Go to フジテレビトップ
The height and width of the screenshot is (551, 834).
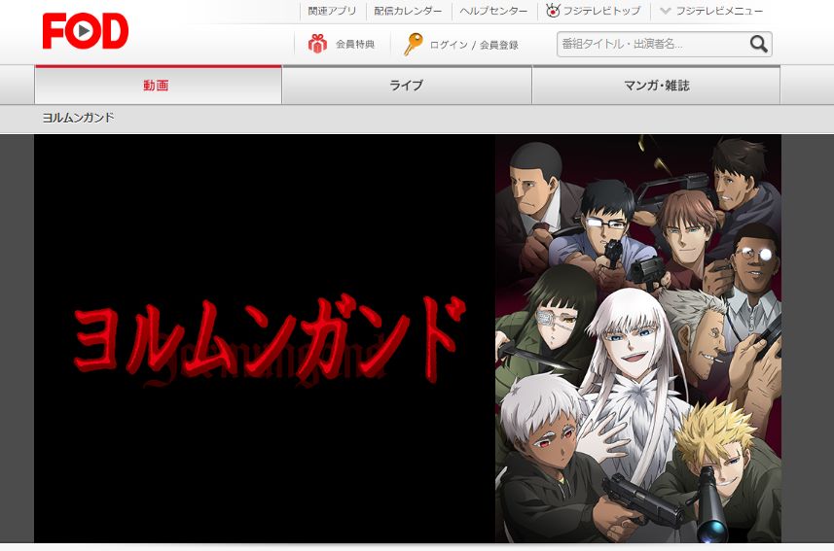[x=601, y=11]
